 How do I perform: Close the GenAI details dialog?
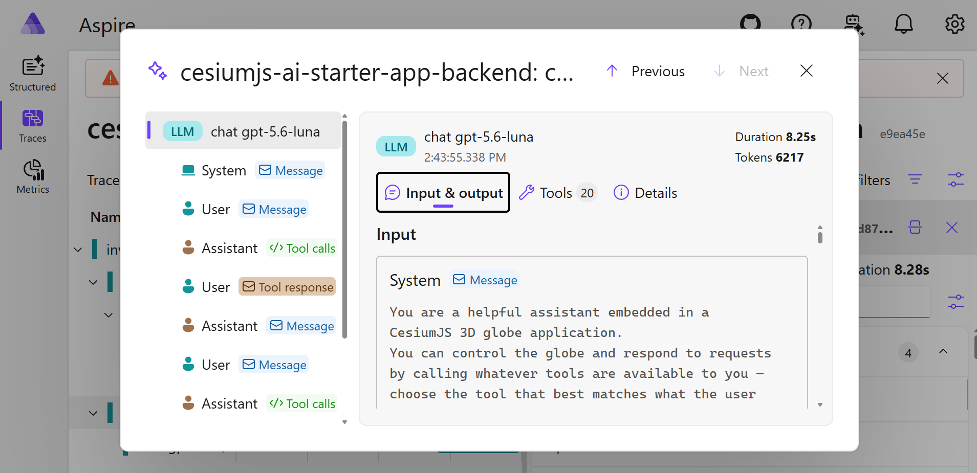click(x=807, y=71)
